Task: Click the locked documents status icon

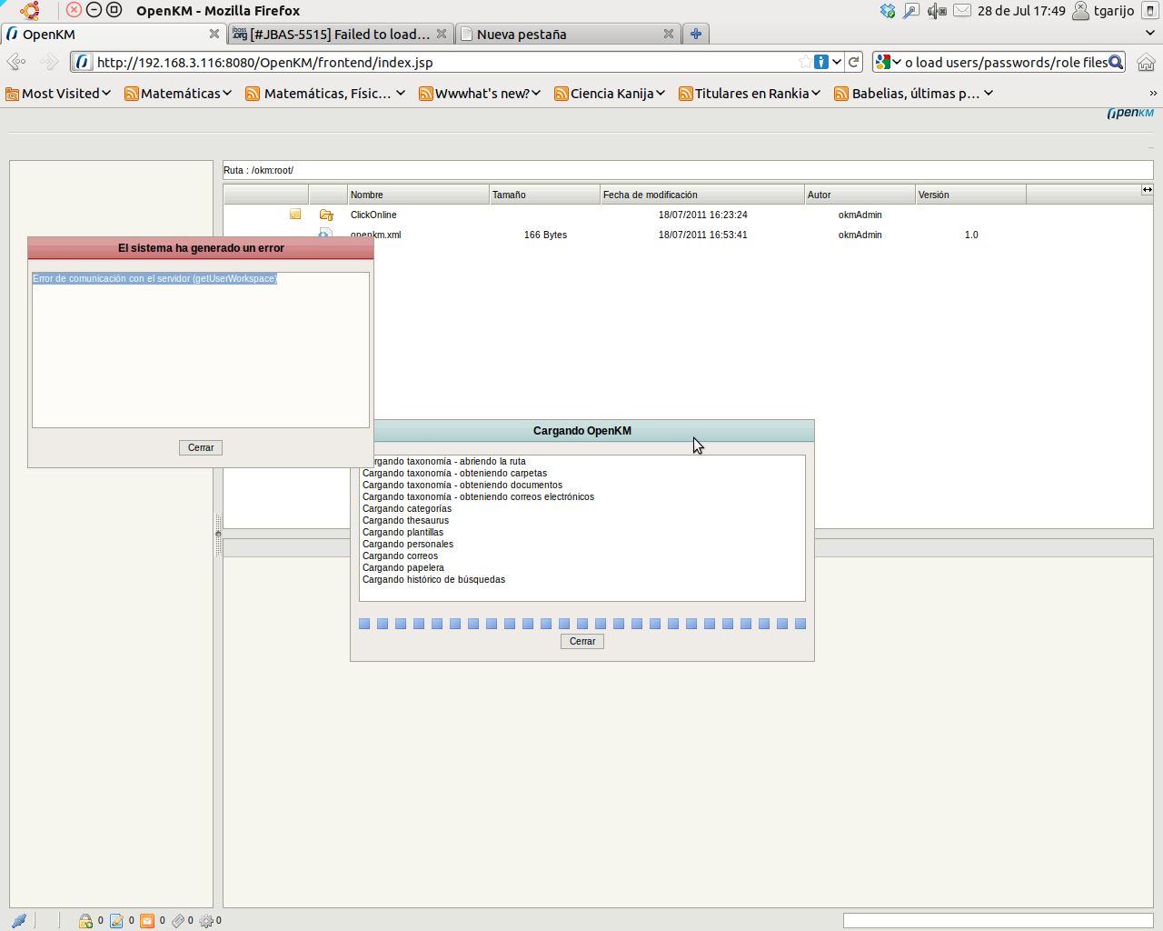Action: click(x=85, y=921)
